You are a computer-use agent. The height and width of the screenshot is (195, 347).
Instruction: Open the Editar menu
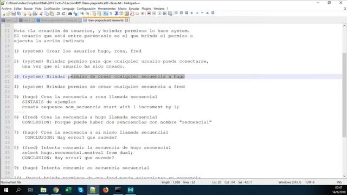click(x=18, y=9)
